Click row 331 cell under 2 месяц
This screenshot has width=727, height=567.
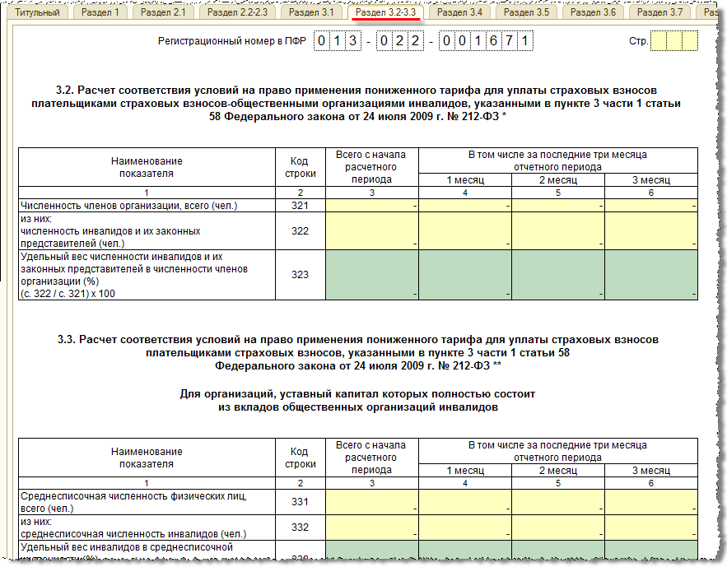558,502
